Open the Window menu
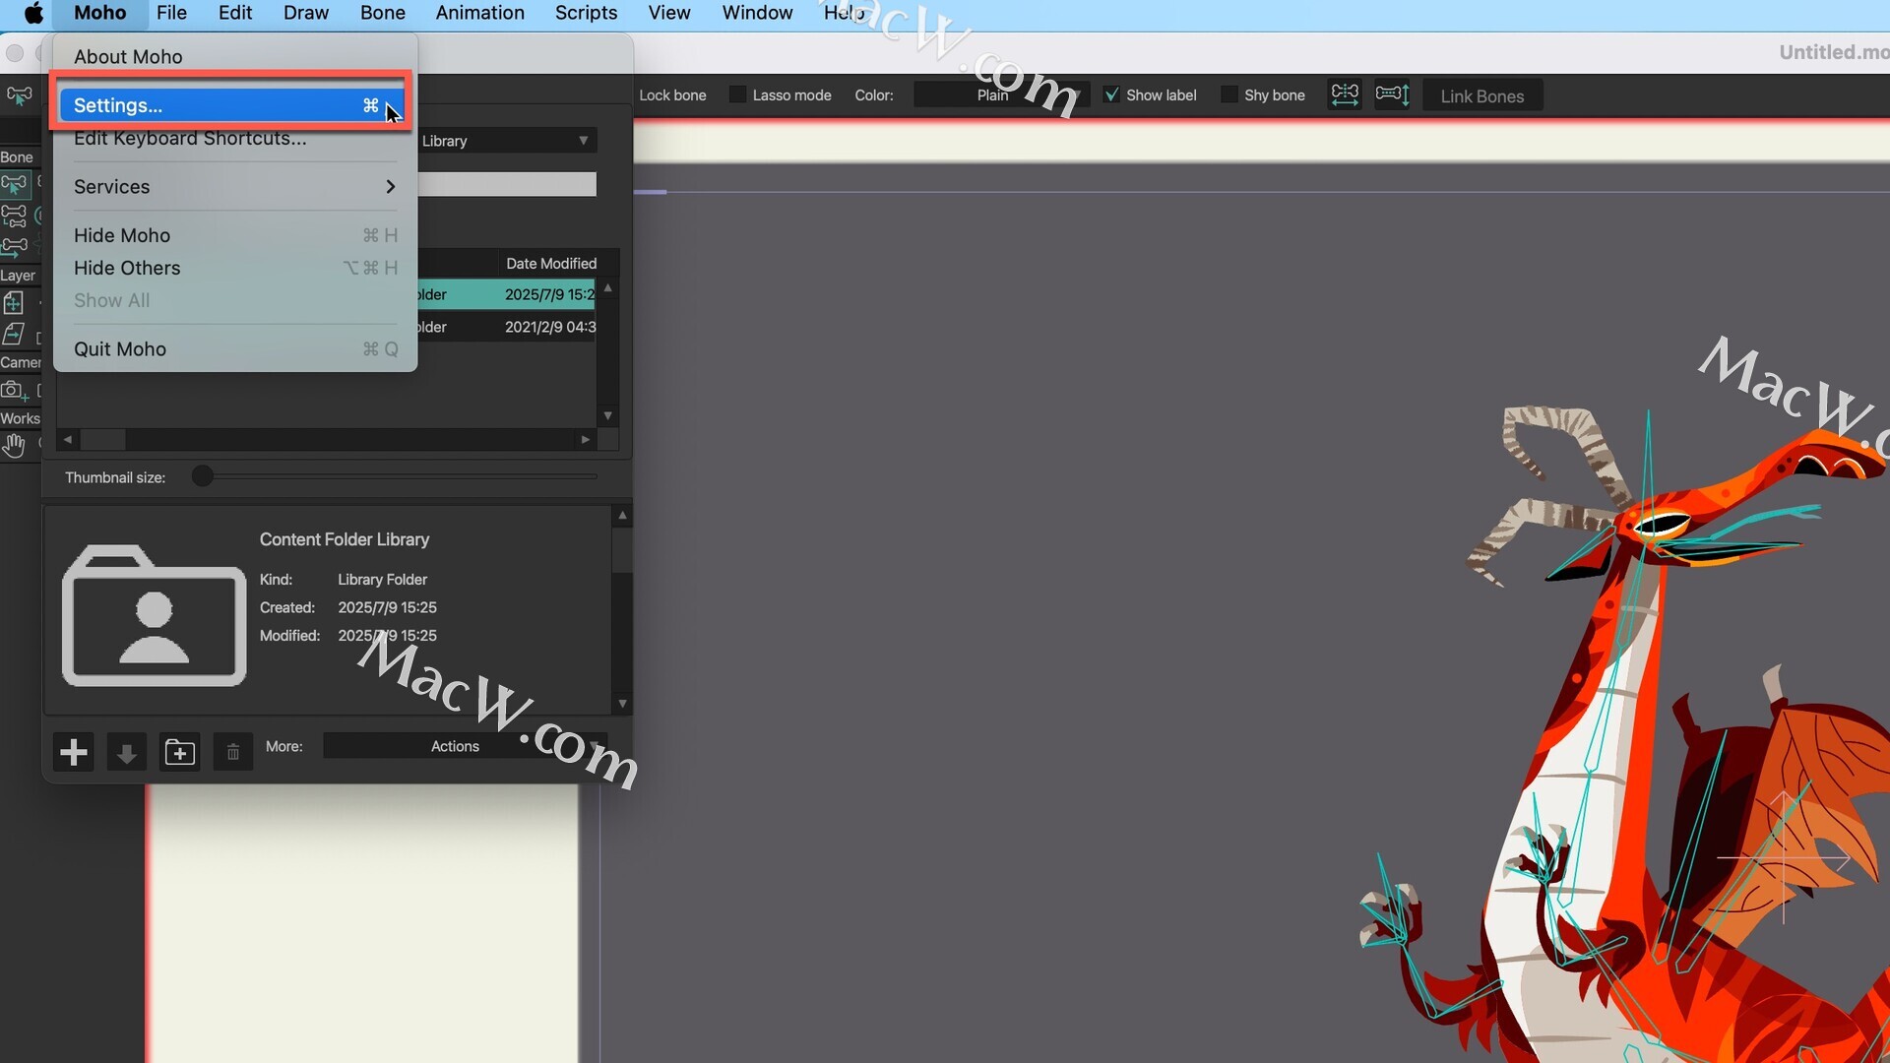Image resolution: width=1890 pixels, height=1063 pixels. [x=757, y=13]
